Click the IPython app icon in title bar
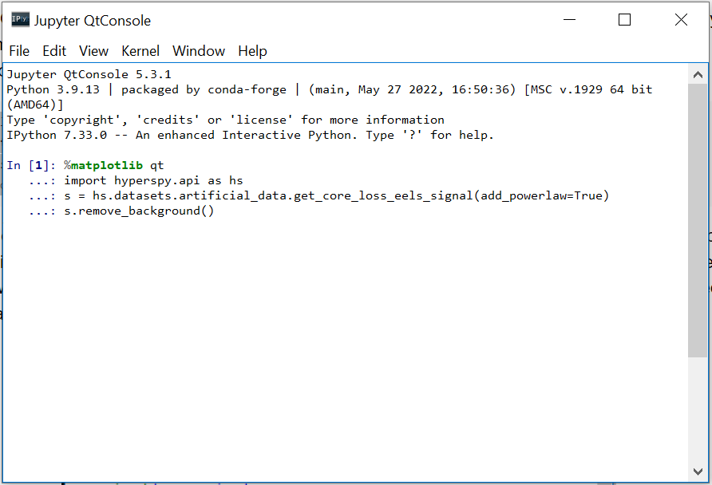Screen dimensions: 712x485 [x=20, y=20]
